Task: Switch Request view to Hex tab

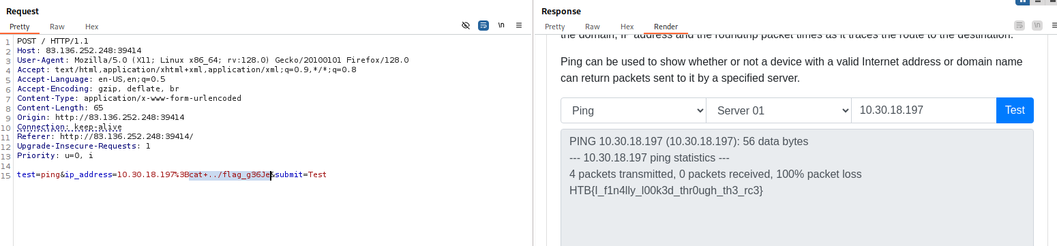Action: [92, 27]
